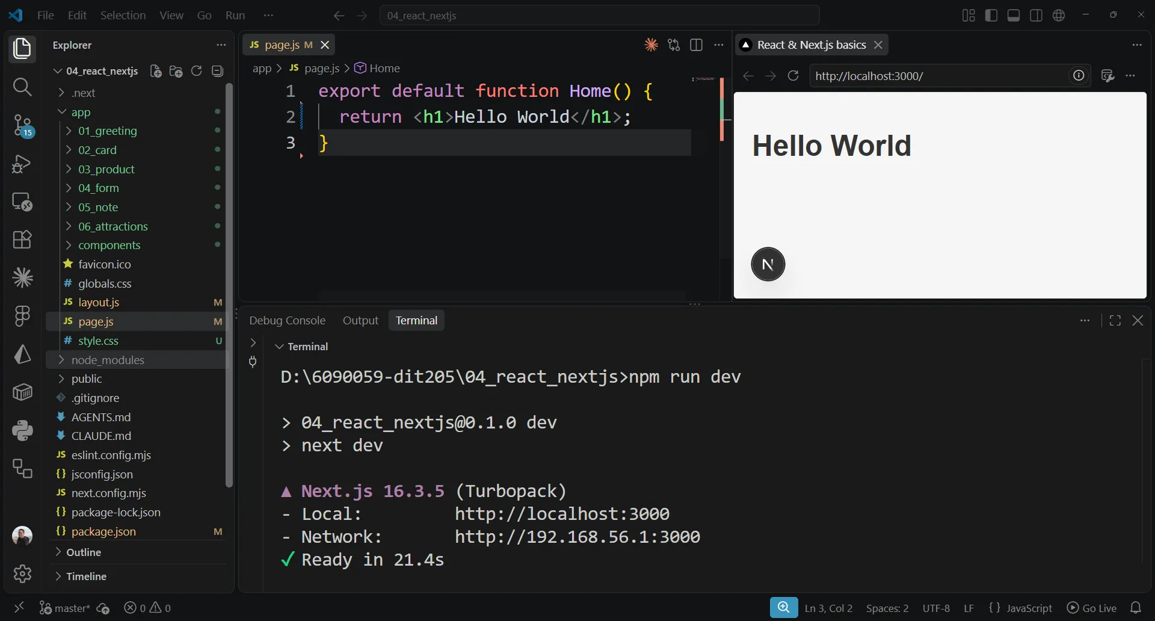
Task: Open the Selection menu
Action: point(123,16)
